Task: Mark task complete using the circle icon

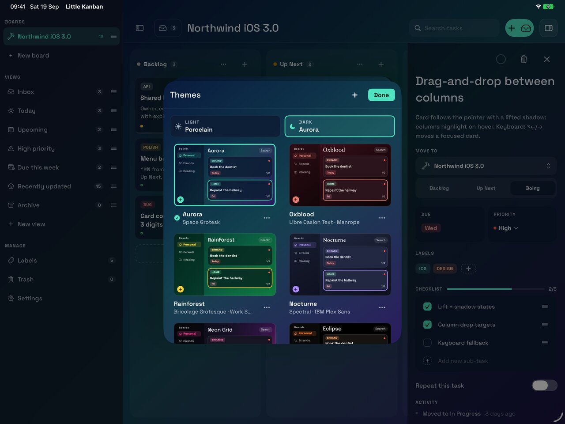Action: pyautogui.click(x=501, y=59)
